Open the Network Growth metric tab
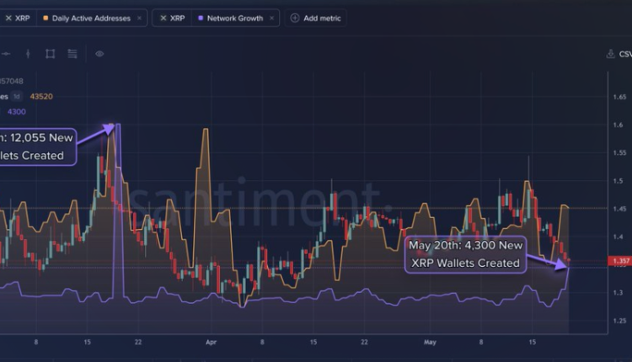 (235, 19)
